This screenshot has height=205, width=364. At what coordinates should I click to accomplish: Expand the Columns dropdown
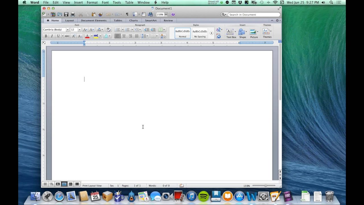(162, 30)
